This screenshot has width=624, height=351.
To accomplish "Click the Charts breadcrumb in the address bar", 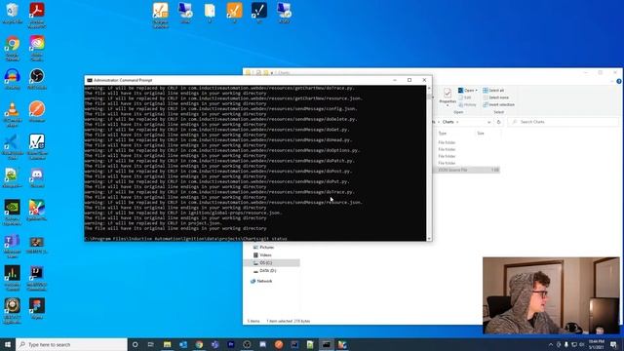I will coord(448,122).
